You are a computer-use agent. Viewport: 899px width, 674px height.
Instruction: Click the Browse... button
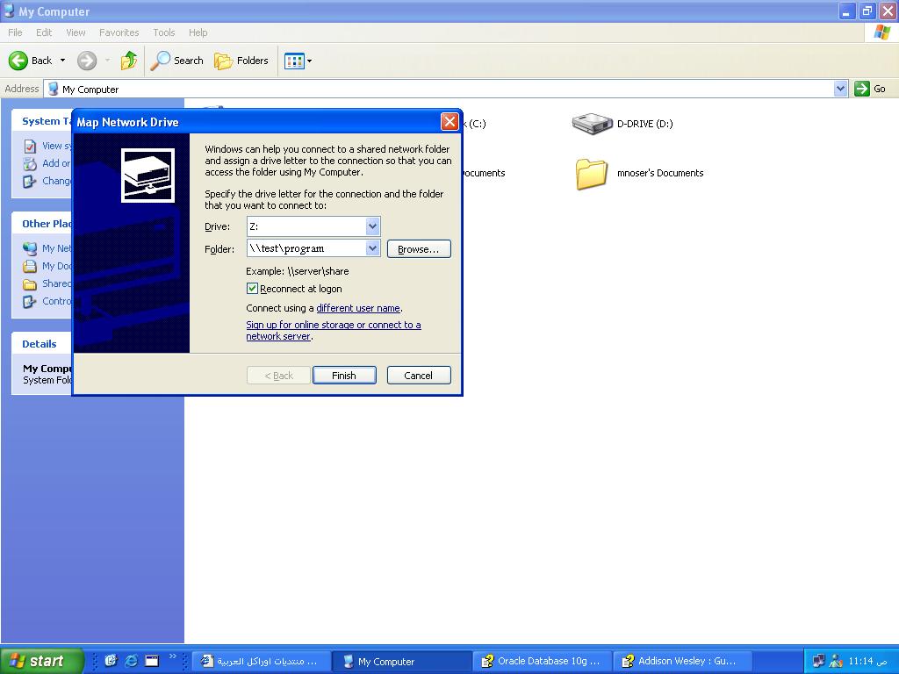pos(419,249)
